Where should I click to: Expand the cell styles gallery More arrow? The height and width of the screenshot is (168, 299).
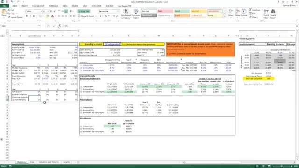coord(224,17)
